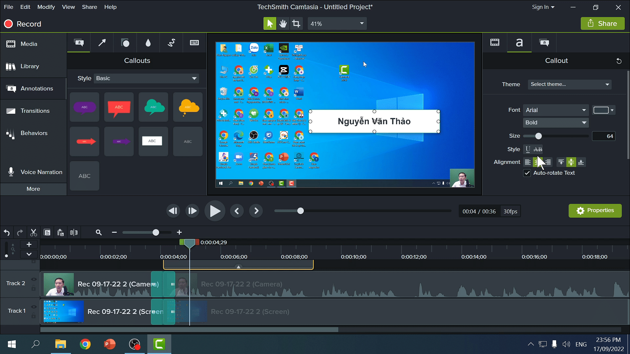The height and width of the screenshot is (354, 630).
Task: Open the Sign In dropdown
Action: point(543,7)
